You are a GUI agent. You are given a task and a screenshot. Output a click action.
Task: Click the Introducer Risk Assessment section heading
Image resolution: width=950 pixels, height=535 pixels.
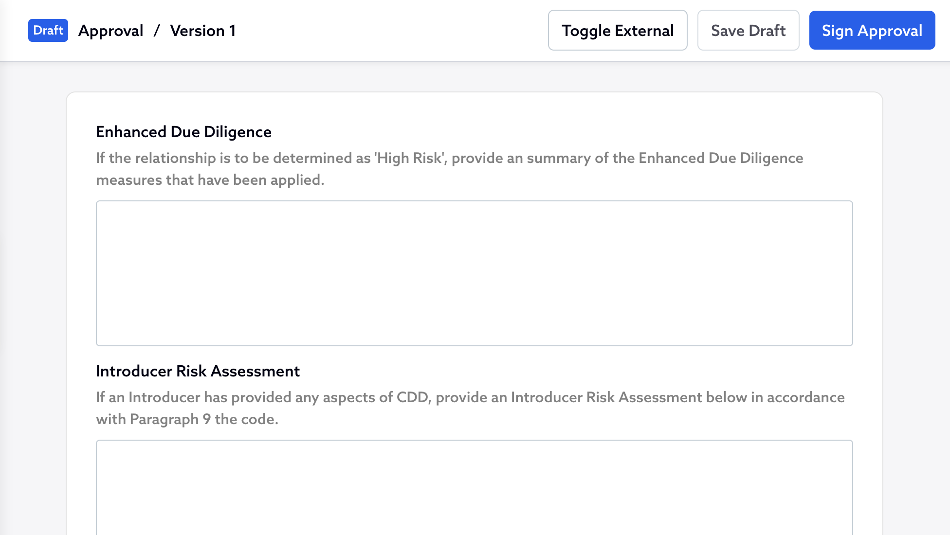pos(198,371)
